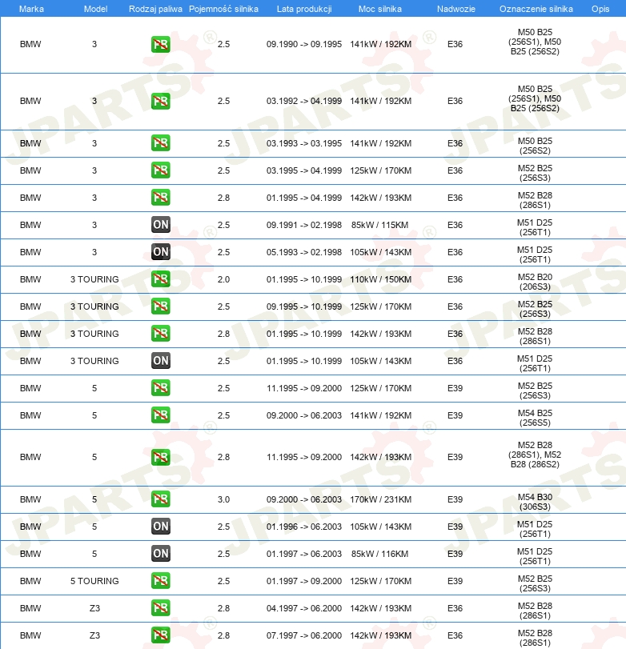Click the petrol icon in the M54 B25 (256S5) row

tap(161, 415)
